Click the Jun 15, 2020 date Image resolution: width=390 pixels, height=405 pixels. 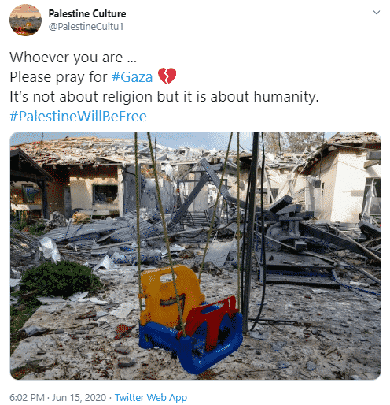pos(79,398)
